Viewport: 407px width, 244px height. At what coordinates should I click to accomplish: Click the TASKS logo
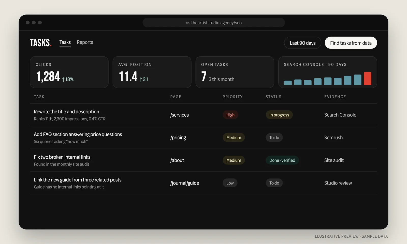coord(41,43)
